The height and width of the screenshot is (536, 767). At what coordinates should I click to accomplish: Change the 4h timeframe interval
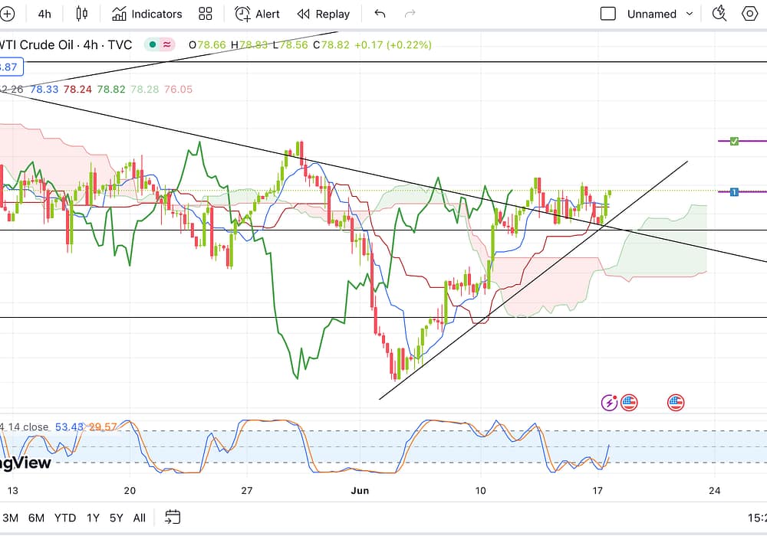pos(44,14)
